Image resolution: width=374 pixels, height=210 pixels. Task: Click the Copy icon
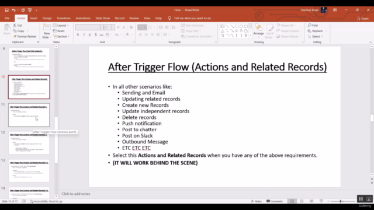coord(15,31)
